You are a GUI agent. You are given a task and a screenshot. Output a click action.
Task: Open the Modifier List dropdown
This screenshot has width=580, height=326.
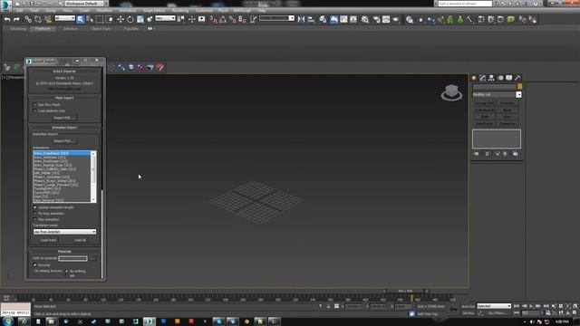497,94
